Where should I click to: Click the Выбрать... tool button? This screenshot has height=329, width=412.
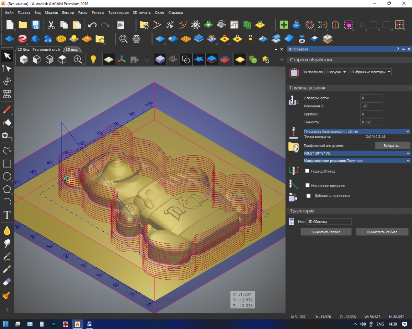pyautogui.click(x=393, y=146)
